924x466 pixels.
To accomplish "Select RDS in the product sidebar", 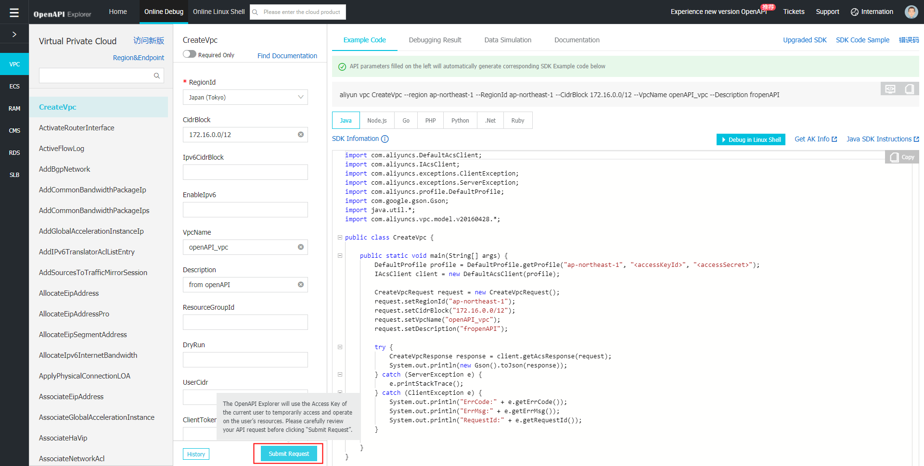I will [14, 153].
